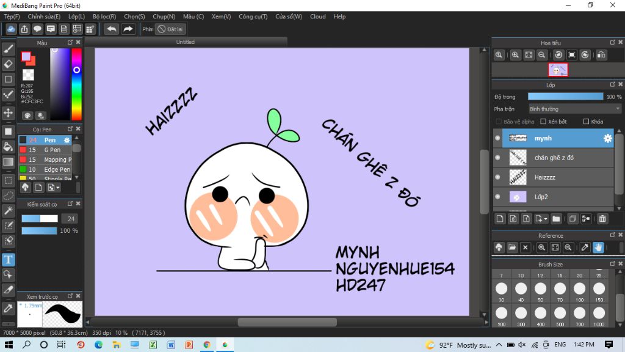Open Chrome from the taskbar
Screen dimensions: 625x352
click(207, 345)
